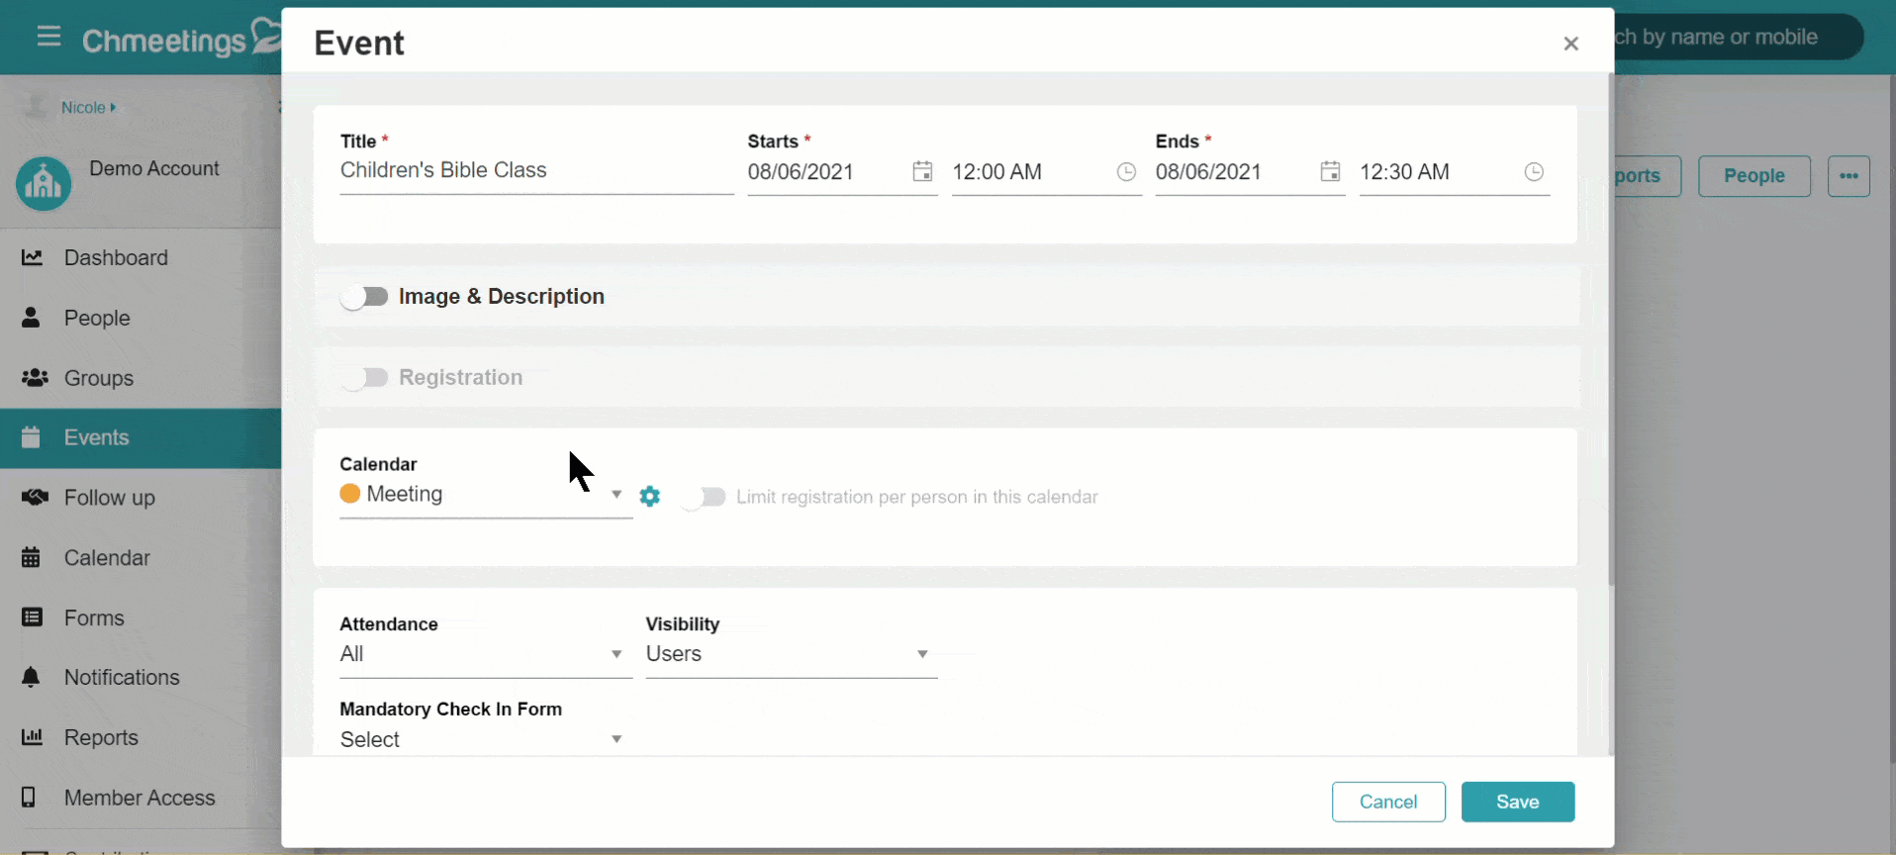Open Member Access in sidebar menu

[x=141, y=798]
